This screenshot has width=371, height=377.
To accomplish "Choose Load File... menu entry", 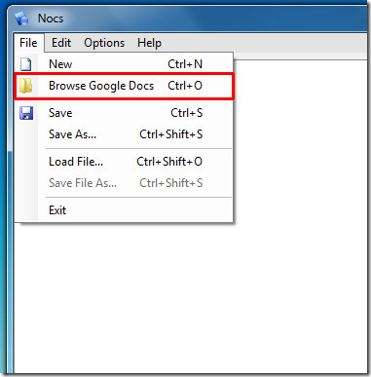I will tap(124, 162).
